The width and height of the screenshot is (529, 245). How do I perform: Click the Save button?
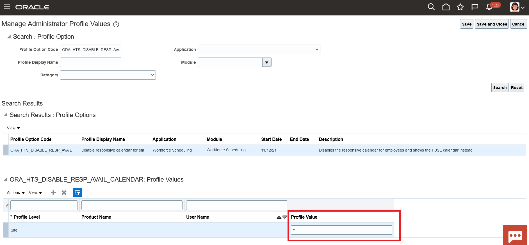click(467, 24)
